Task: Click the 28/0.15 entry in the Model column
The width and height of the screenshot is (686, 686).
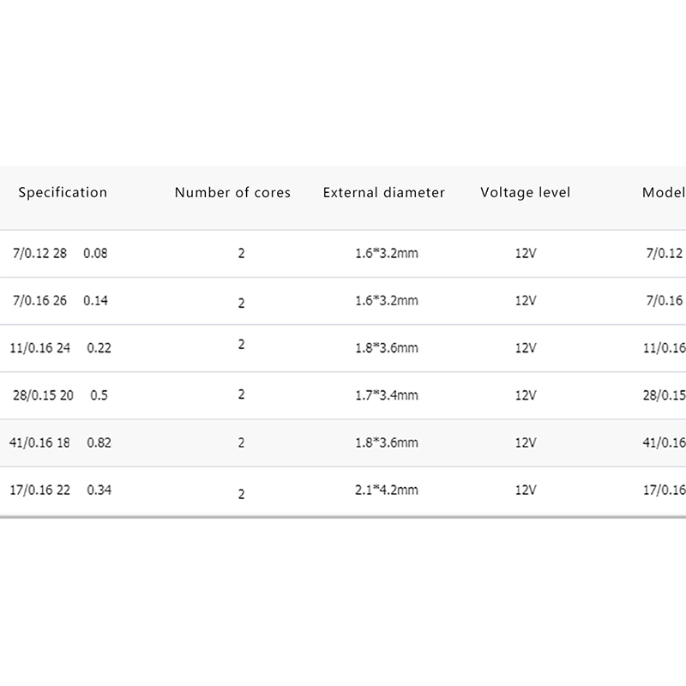Action: click(665, 395)
